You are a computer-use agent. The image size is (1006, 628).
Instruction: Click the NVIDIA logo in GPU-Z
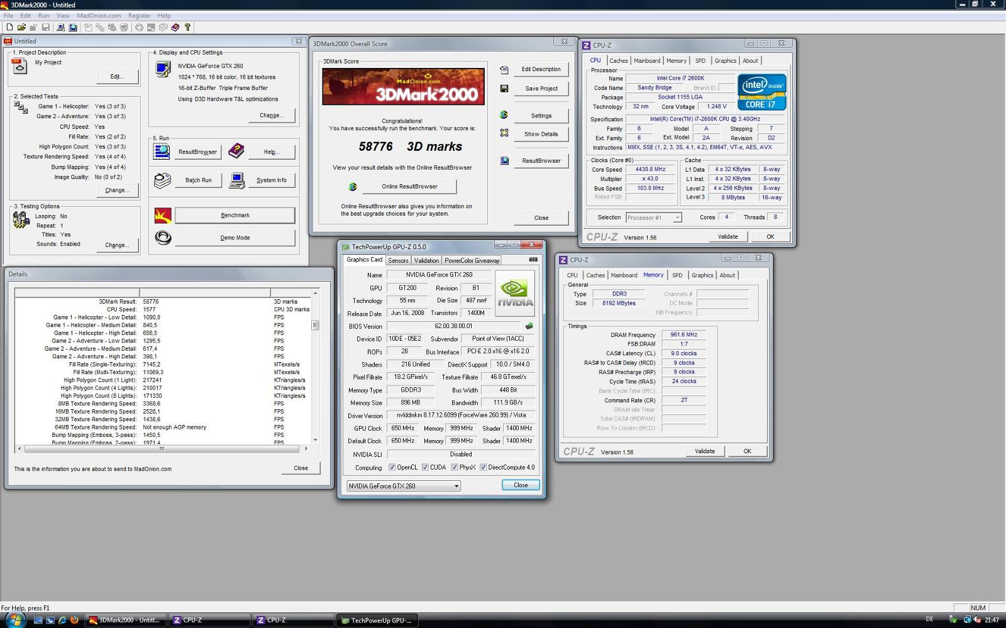[515, 292]
